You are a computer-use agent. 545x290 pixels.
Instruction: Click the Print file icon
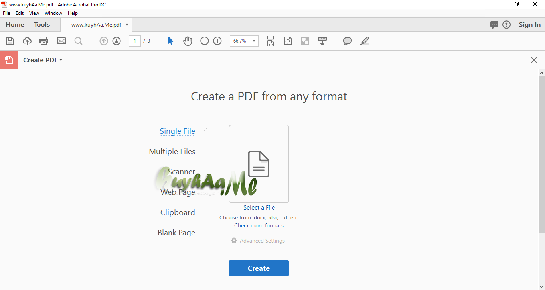tap(44, 41)
